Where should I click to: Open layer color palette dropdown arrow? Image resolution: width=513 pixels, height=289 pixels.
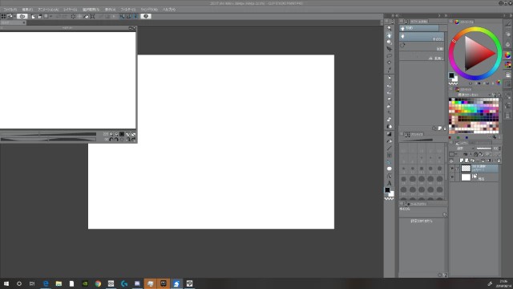tap(456, 154)
